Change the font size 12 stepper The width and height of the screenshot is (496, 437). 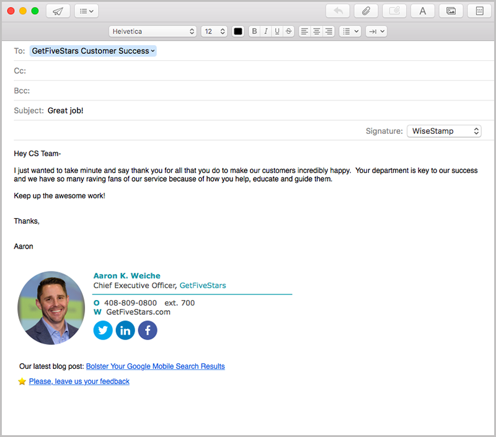(x=214, y=32)
